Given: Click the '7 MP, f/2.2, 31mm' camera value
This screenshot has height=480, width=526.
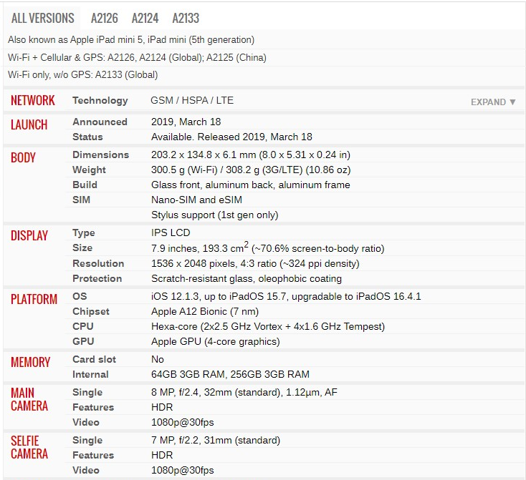Looking at the screenshot, I should click(x=216, y=440).
